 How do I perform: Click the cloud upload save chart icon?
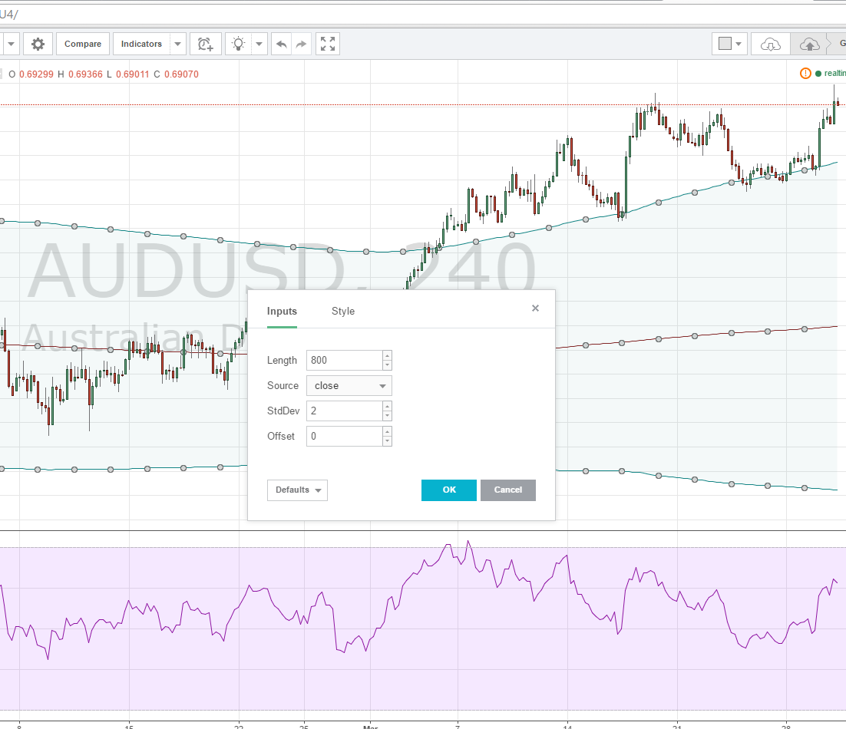(x=809, y=45)
